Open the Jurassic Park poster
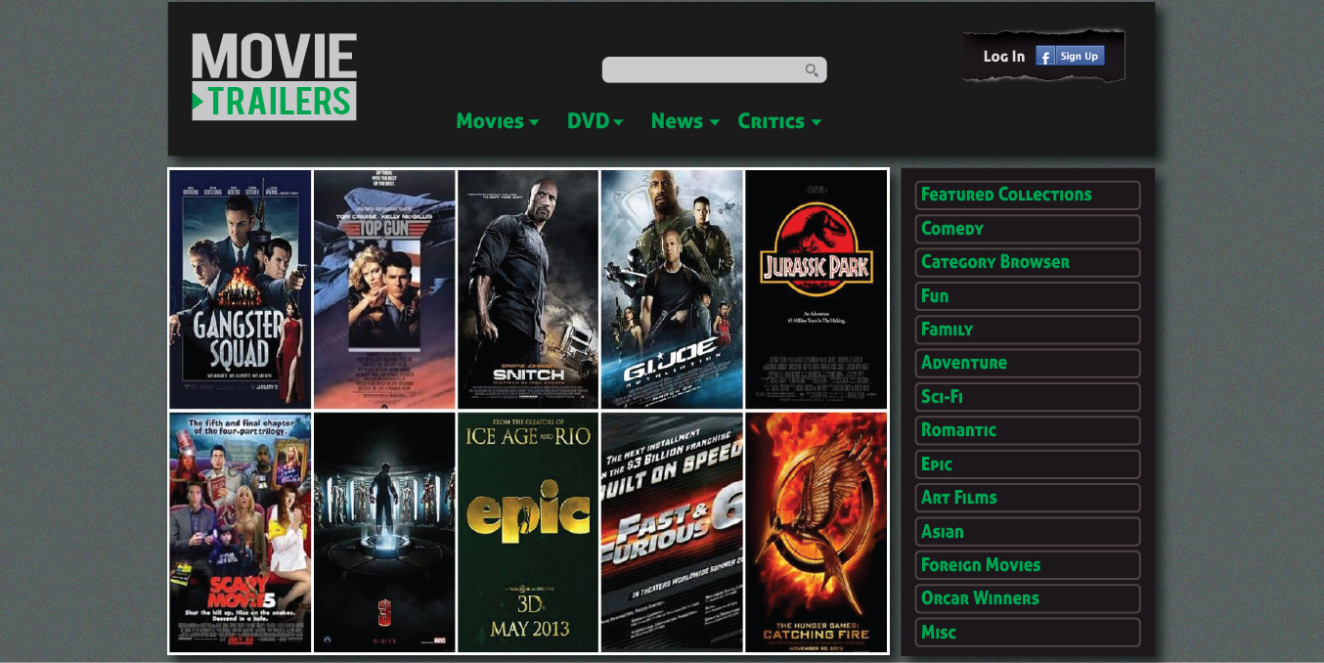Image resolution: width=1324 pixels, height=663 pixels. [x=816, y=289]
